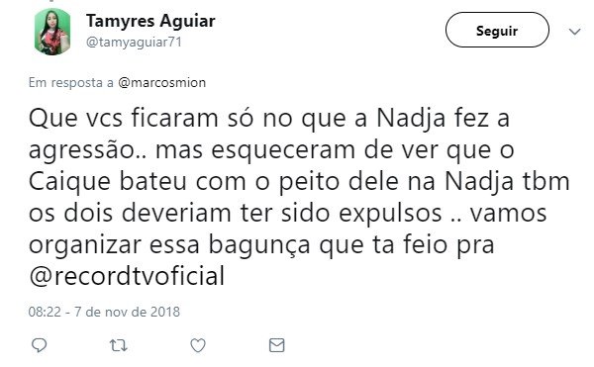This screenshot has height=367, width=594.
Task: Click the reply speech bubble icon
Action: tap(39, 345)
